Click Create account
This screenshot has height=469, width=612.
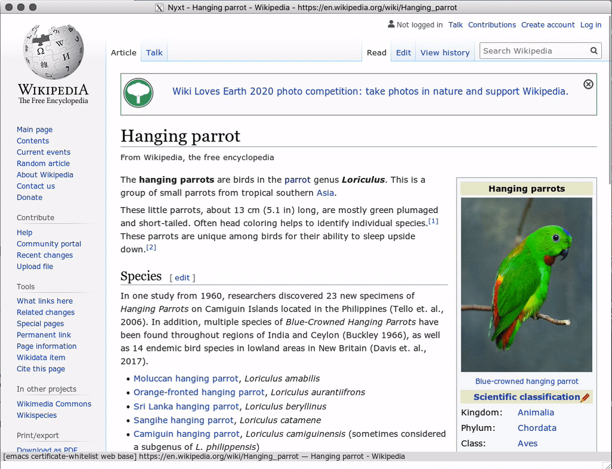pyautogui.click(x=547, y=25)
